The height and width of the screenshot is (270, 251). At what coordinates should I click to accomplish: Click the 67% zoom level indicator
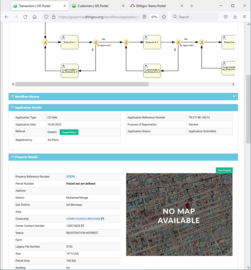154,17
